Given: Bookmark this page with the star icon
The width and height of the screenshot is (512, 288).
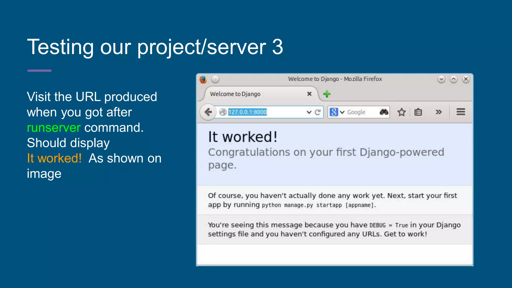Looking at the screenshot, I should (x=401, y=112).
